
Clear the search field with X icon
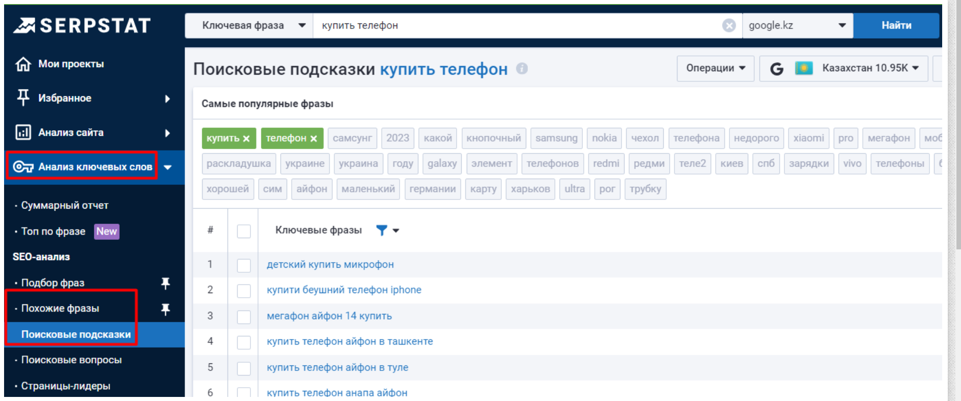pos(729,25)
